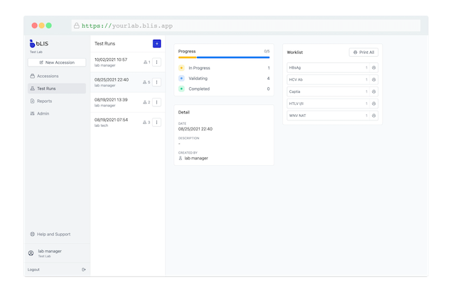
Task: Click the progress bar in Progress card
Action: click(223, 57)
